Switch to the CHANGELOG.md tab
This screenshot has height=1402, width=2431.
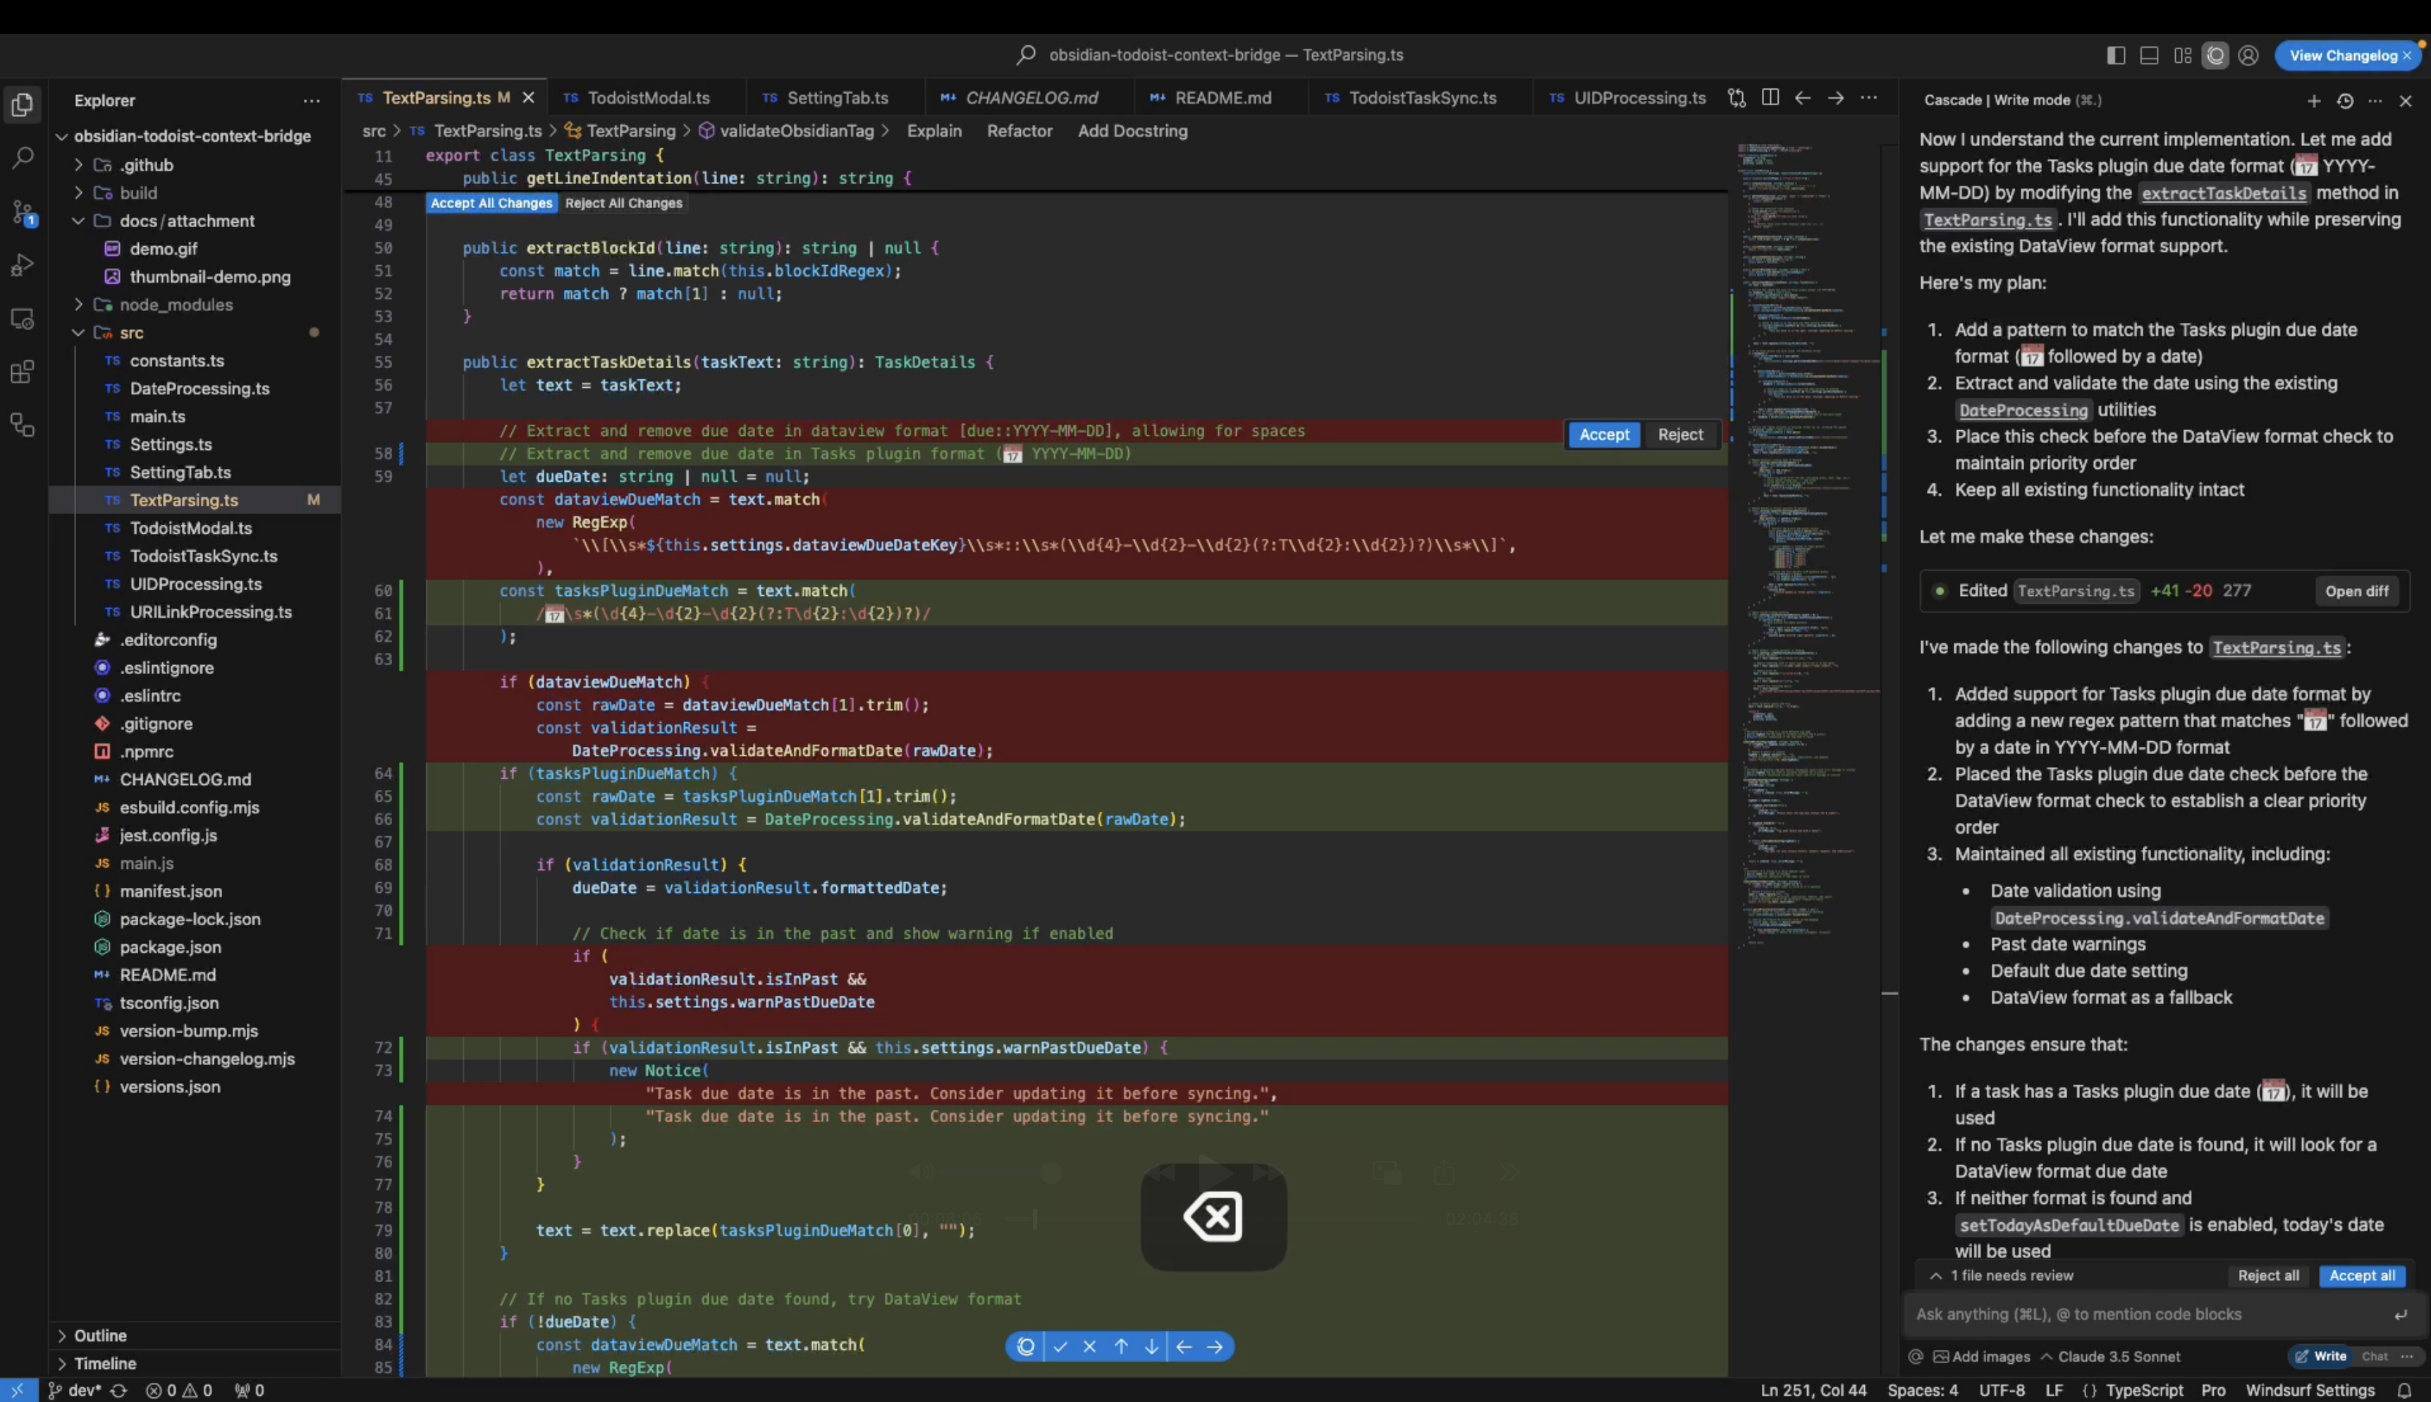tap(1030, 98)
